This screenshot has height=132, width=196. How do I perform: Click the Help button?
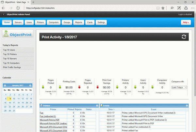coord(186,22)
